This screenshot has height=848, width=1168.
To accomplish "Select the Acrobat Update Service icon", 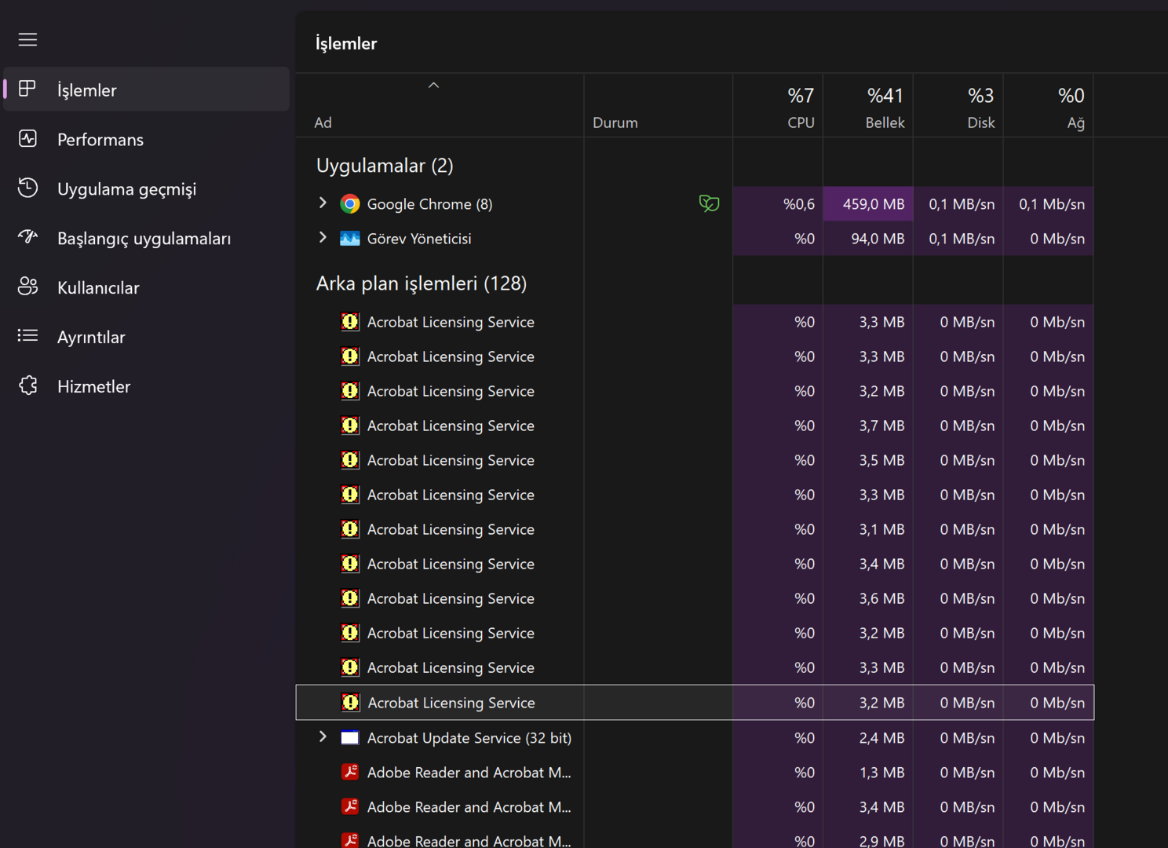I will click(350, 738).
